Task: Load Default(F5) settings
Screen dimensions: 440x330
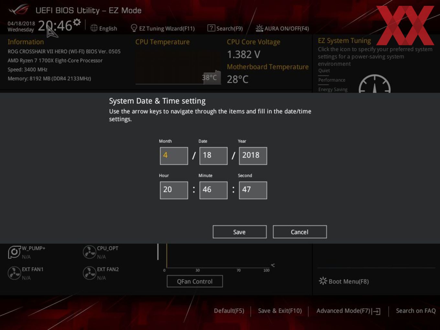Action: point(229,311)
